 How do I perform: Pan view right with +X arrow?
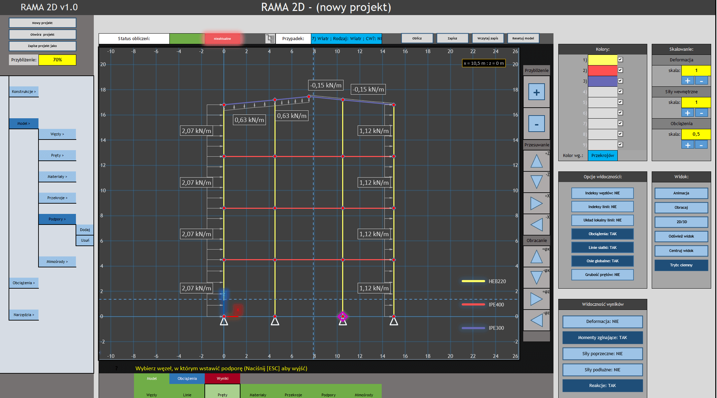[x=536, y=203]
